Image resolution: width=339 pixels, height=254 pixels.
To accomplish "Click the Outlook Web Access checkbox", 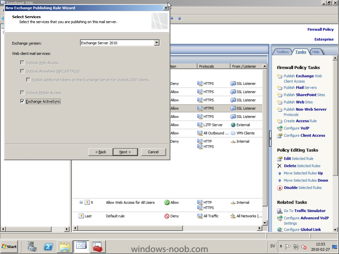I will (x=22, y=63).
